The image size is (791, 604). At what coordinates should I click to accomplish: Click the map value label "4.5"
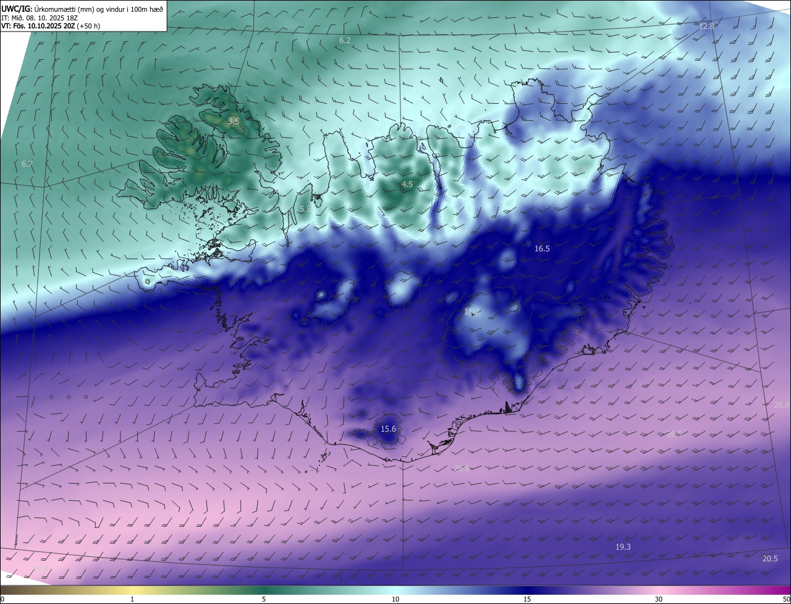(407, 185)
